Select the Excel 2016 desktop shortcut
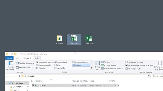The width and height of the screenshot is (163, 91). point(89,40)
